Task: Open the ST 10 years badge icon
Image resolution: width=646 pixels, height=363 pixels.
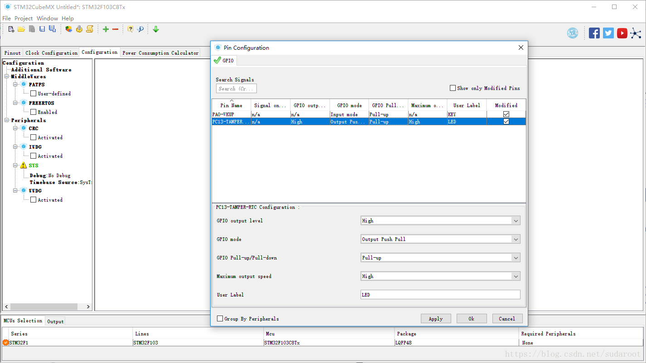Action: pos(573,33)
